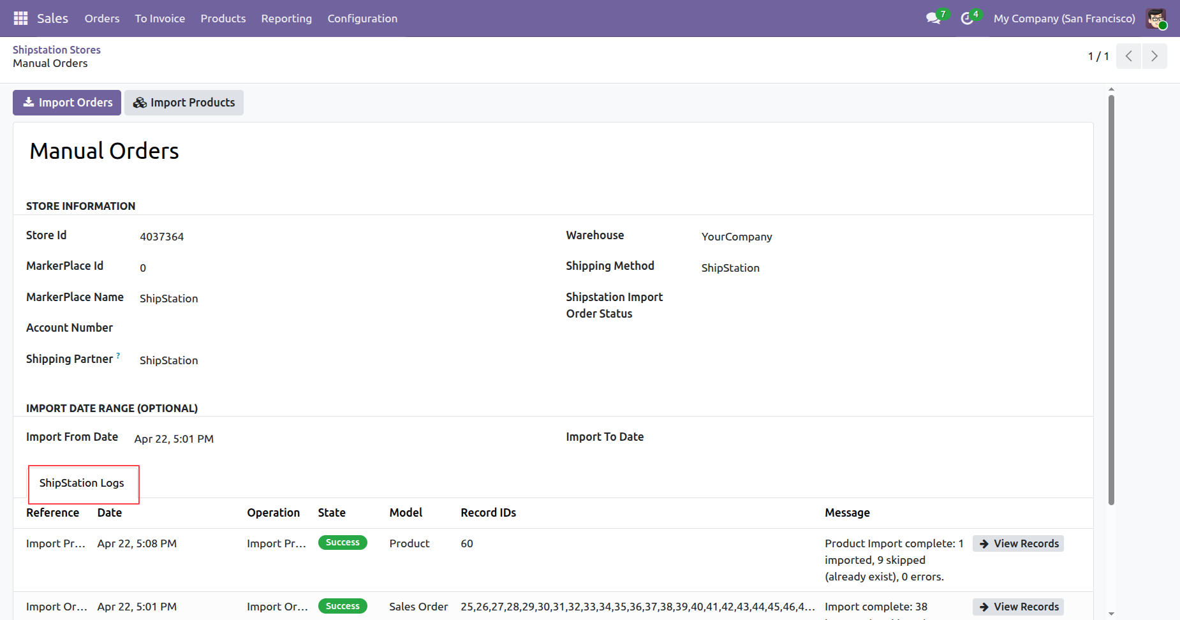Click the Sales Order model cell
The width and height of the screenshot is (1180, 620).
click(x=418, y=607)
